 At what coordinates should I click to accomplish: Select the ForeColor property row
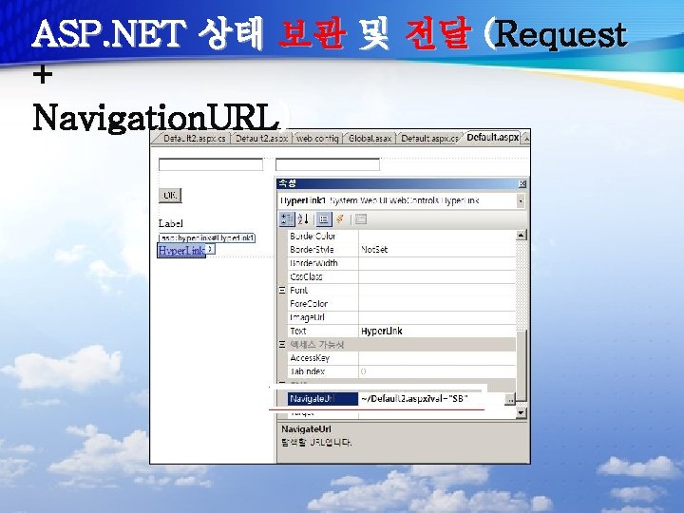coord(401,304)
